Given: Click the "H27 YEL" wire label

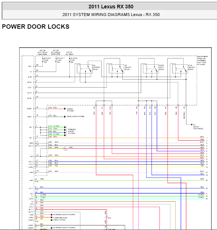Looking at the screenshot, I should coord(53,166).
